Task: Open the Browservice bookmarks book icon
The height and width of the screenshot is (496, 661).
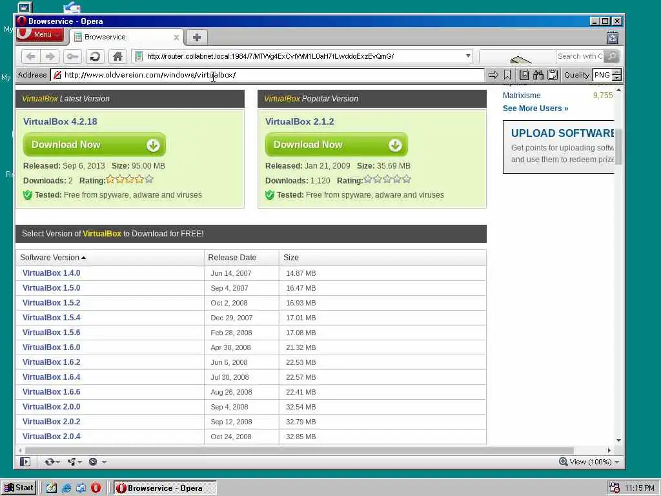Action: click(x=524, y=75)
